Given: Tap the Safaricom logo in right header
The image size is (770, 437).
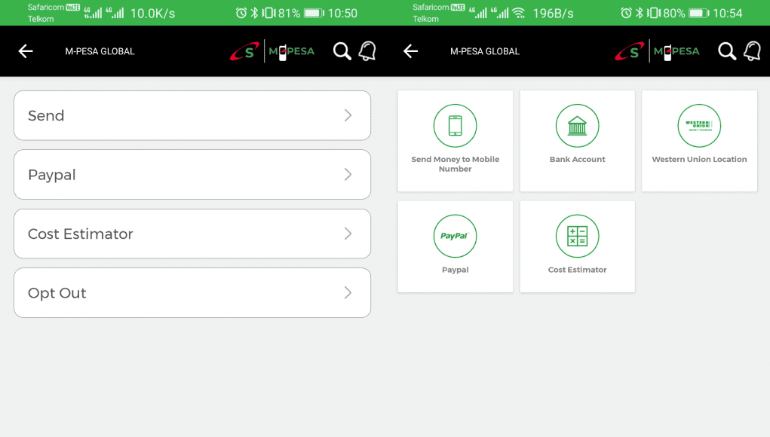Looking at the screenshot, I should click(x=630, y=51).
